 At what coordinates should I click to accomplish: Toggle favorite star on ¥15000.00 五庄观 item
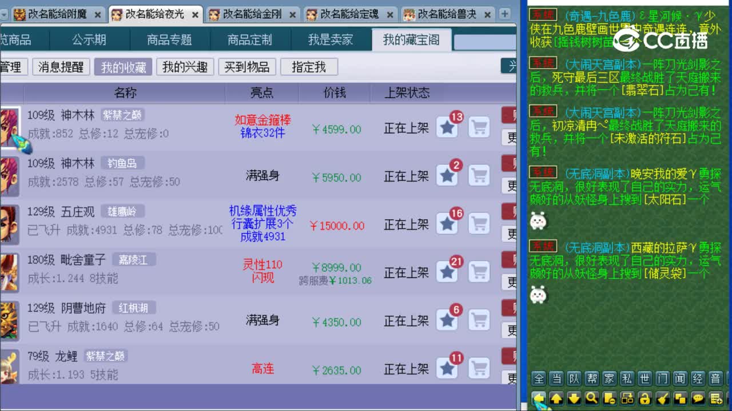447,224
